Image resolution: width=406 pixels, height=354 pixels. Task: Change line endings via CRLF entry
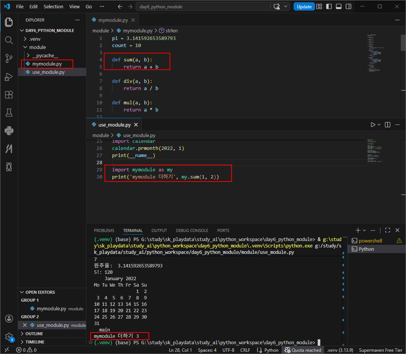pyautogui.click(x=245, y=350)
